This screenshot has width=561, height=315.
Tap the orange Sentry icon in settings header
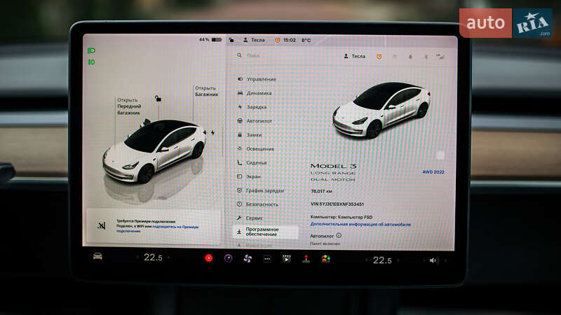point(379,57)
